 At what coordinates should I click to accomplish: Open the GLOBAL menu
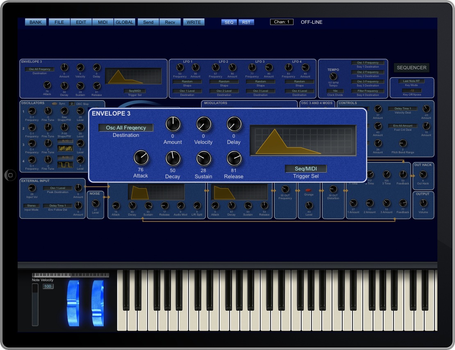click(125, 22)
